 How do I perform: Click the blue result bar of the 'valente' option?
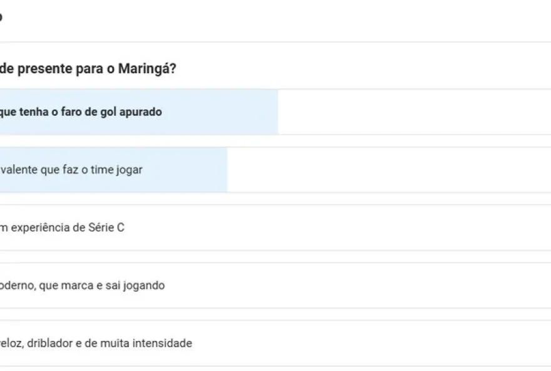click(188, 170)
